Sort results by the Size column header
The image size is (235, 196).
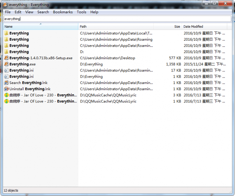[168, 27]
